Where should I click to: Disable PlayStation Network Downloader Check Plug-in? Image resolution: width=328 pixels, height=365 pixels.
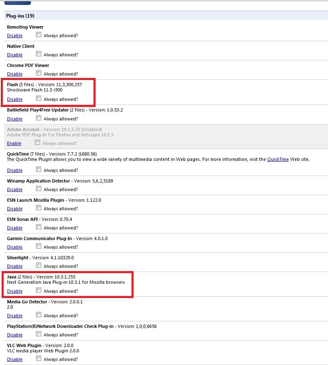[15, 335]
